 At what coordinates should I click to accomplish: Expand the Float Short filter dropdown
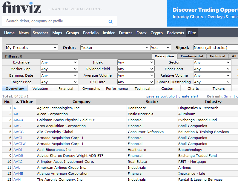[x=212, y=69]
